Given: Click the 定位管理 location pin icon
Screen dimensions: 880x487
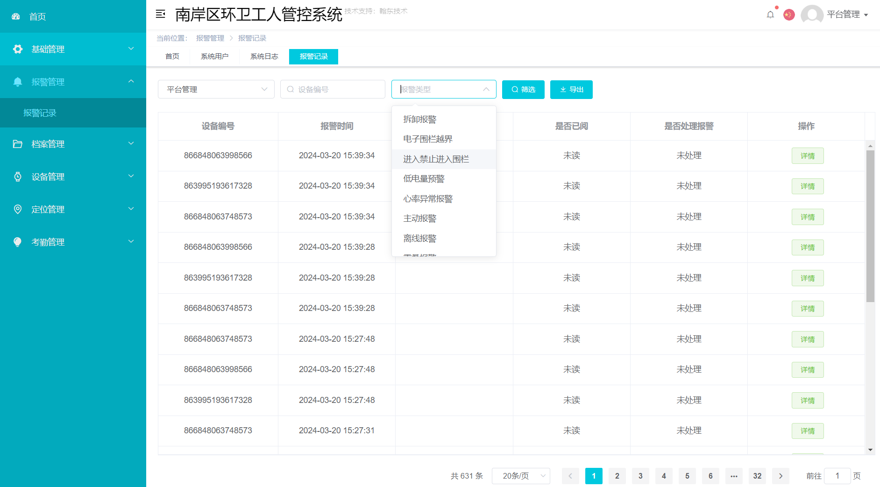Looking at the screenshot, I should tap(18, 209).
